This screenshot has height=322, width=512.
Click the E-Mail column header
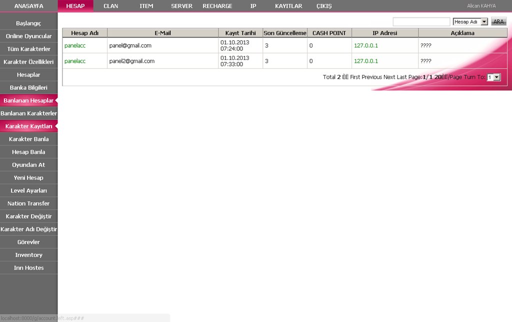coord(163,33)
